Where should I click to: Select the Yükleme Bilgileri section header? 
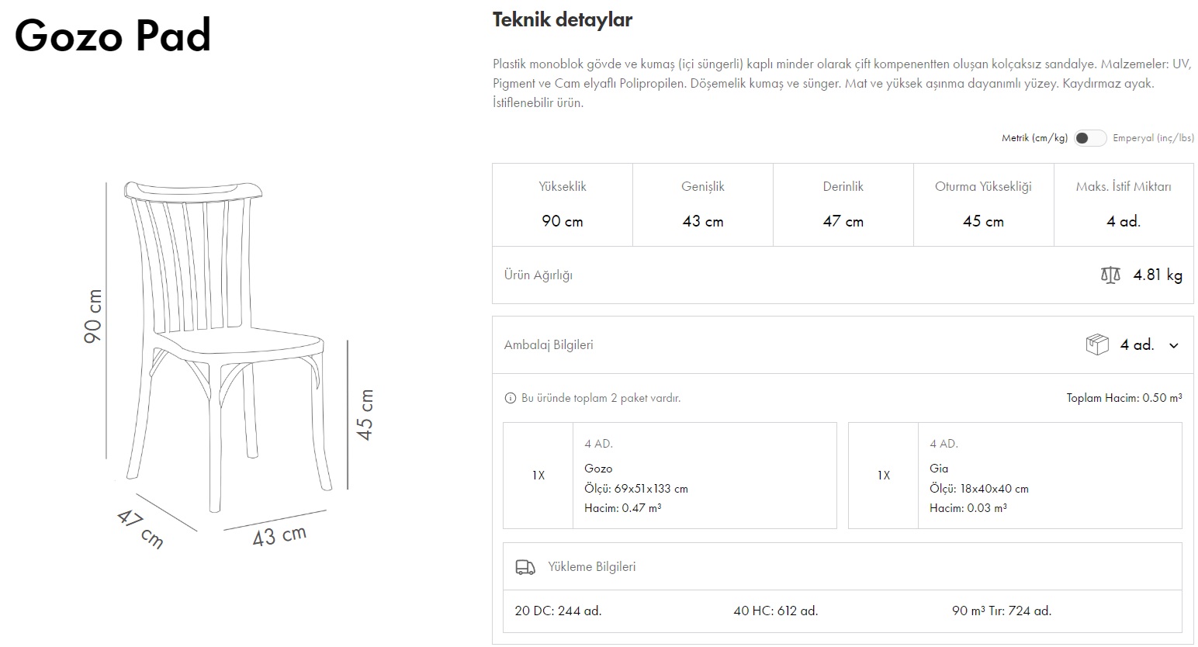[591, 567]
